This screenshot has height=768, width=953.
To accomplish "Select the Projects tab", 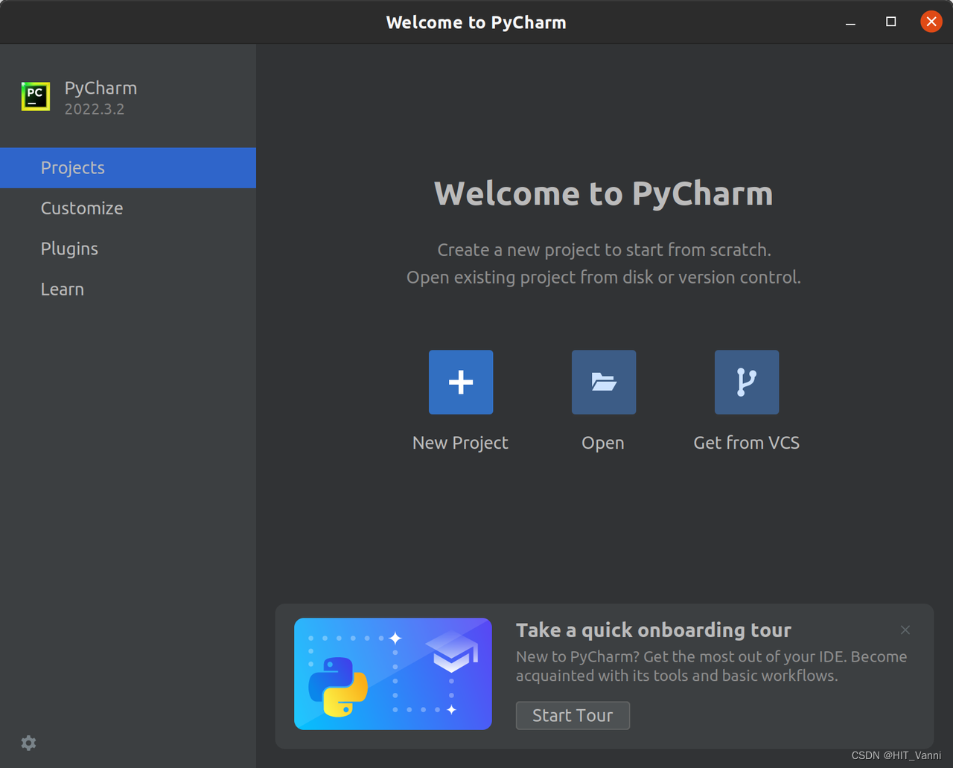I will [128, 167].
